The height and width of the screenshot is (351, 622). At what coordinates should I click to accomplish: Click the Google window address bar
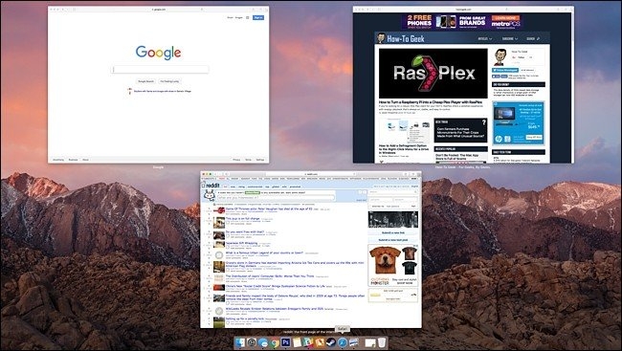pyautogui.click(x=158, y=9)
